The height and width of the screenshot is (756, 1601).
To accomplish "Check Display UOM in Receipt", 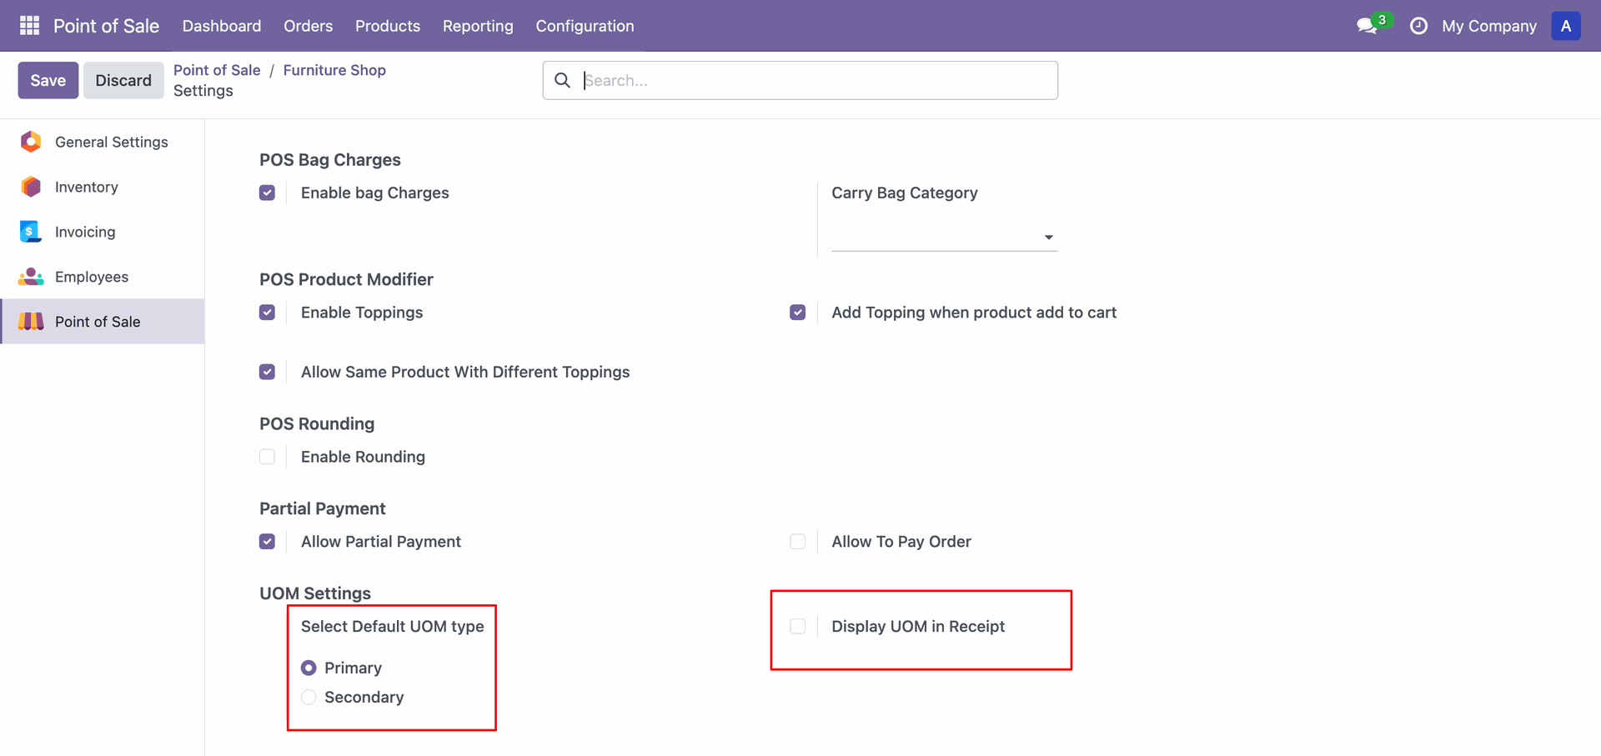I will (x=798, y=626).
